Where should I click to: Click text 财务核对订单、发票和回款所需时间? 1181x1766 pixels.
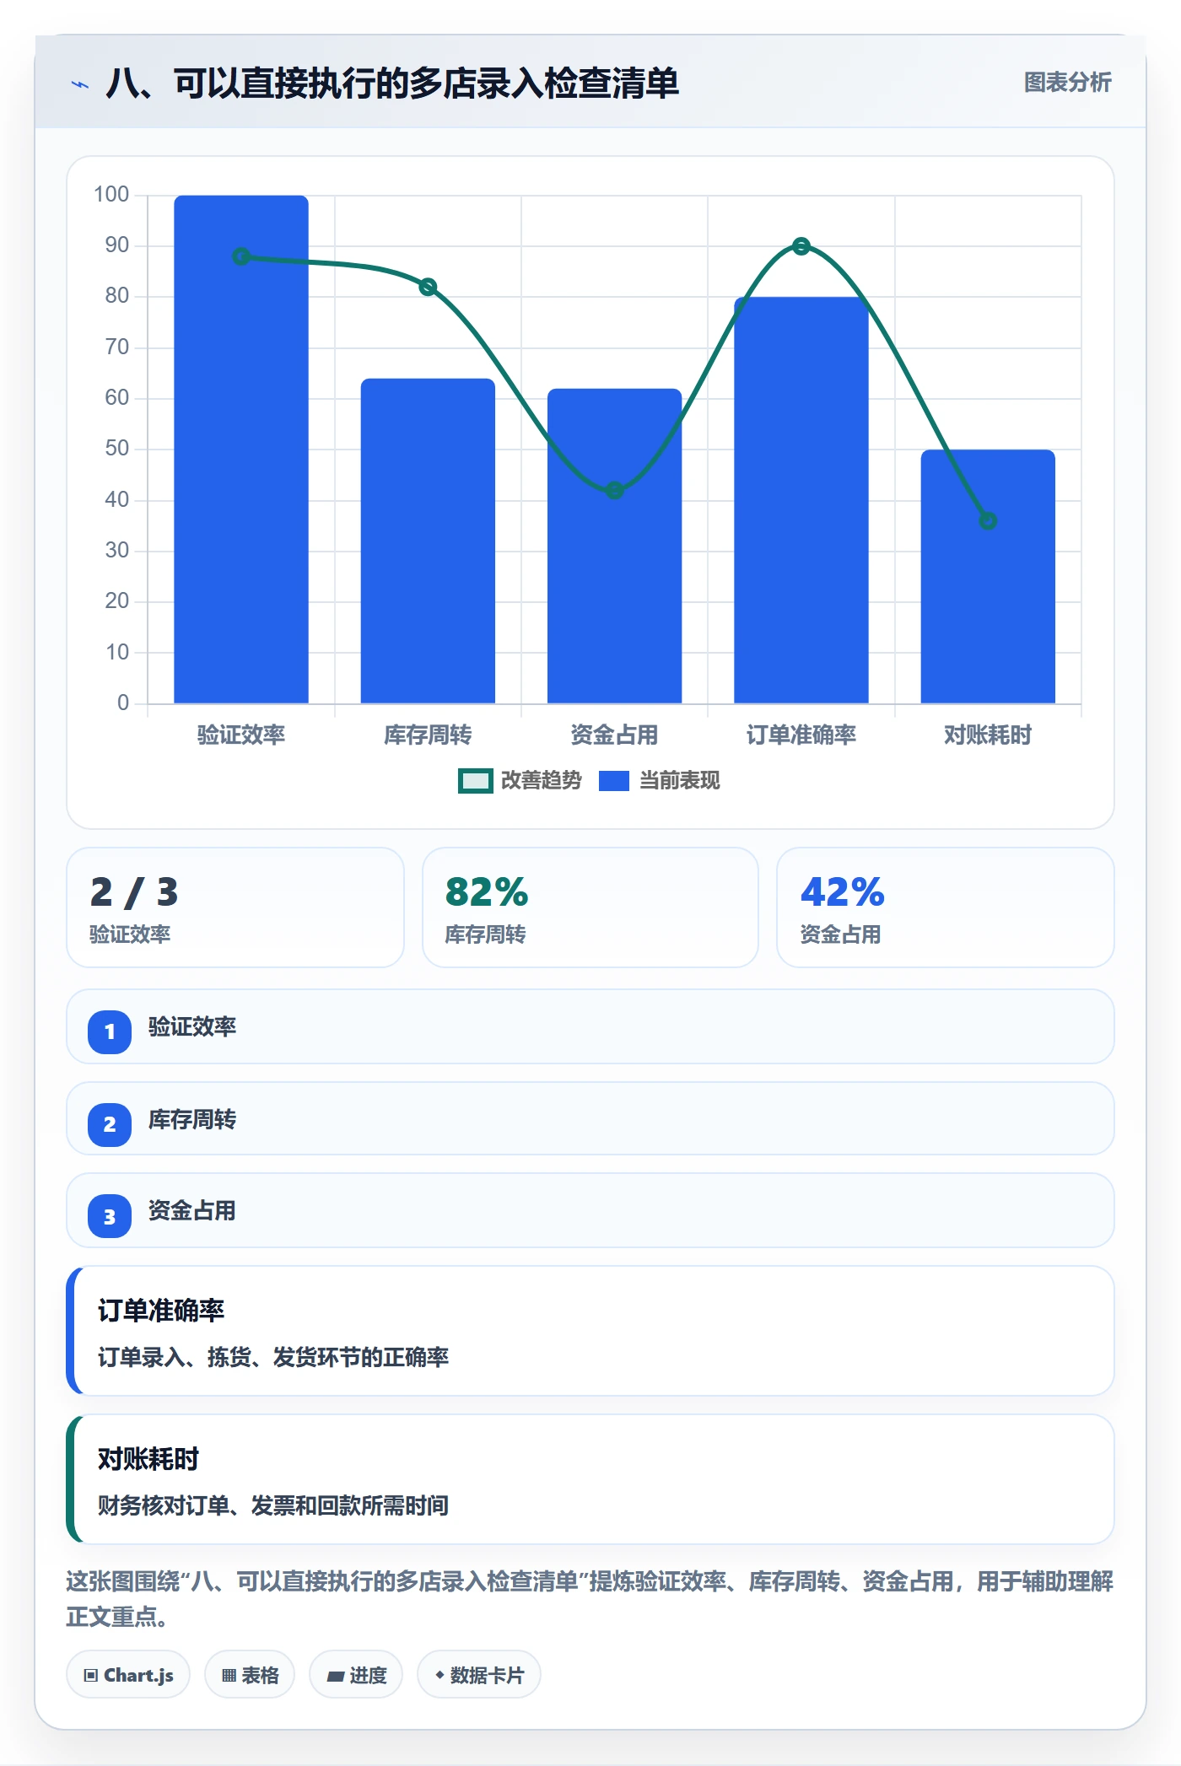click(x=273, y=1505)
